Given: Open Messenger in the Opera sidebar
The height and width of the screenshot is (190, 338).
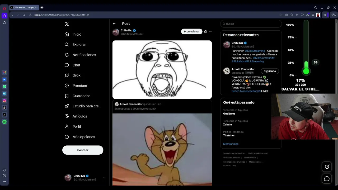Looking at the screenshot, I should [x=4, y=79].
